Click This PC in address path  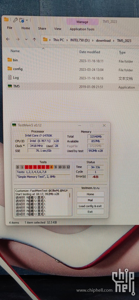click(58, 40)
